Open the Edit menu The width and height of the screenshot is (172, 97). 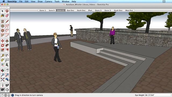[x=27, y=1]
